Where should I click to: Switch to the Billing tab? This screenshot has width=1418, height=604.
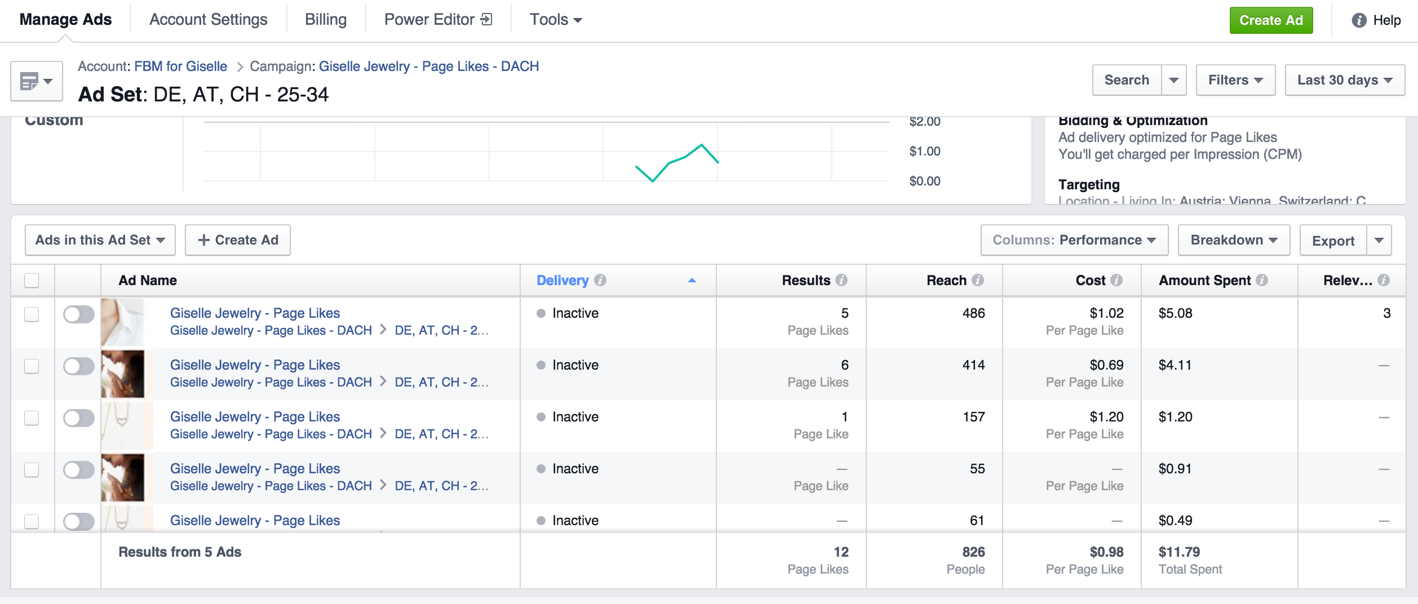(326, 20)
